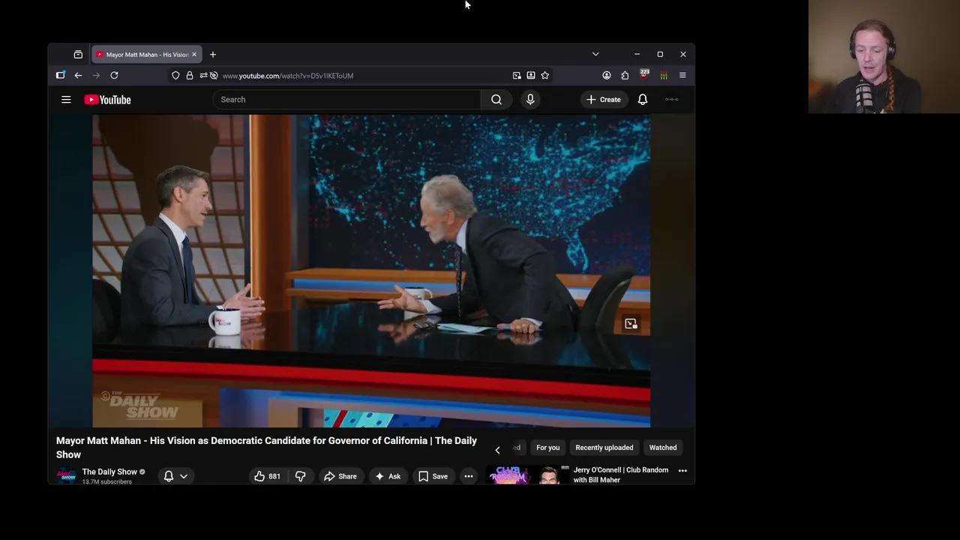Click the Share button
Image resolution: width=960 pixels, height=540 pixels.
click(340, 476)
